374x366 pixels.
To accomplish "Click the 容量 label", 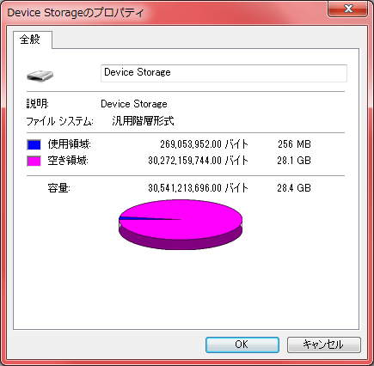I will (x=58, y=188).
